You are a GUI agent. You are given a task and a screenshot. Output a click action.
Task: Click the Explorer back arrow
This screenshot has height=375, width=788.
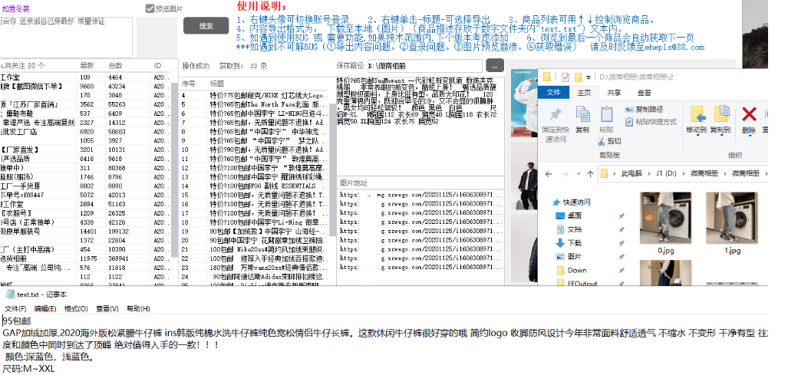(549, 173)
